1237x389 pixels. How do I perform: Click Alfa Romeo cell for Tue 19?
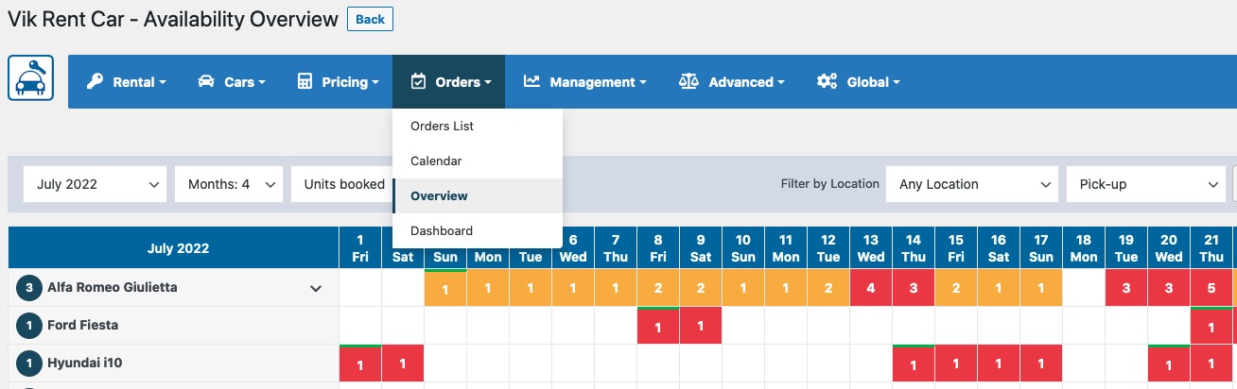click(1126, 288)
